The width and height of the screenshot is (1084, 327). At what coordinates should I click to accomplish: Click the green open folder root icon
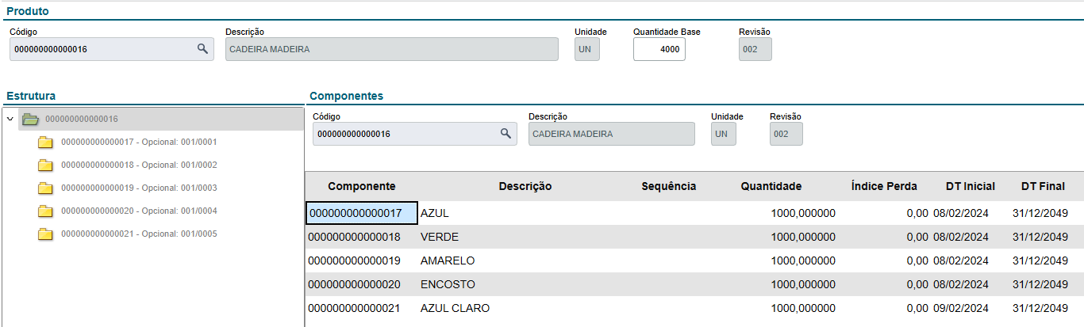click(30, 120)
